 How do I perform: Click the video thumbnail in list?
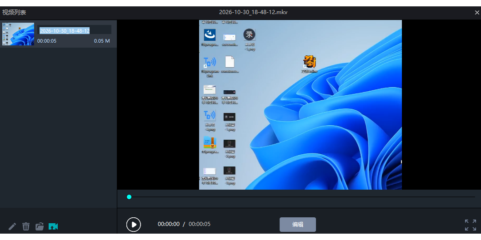(18, 34)
